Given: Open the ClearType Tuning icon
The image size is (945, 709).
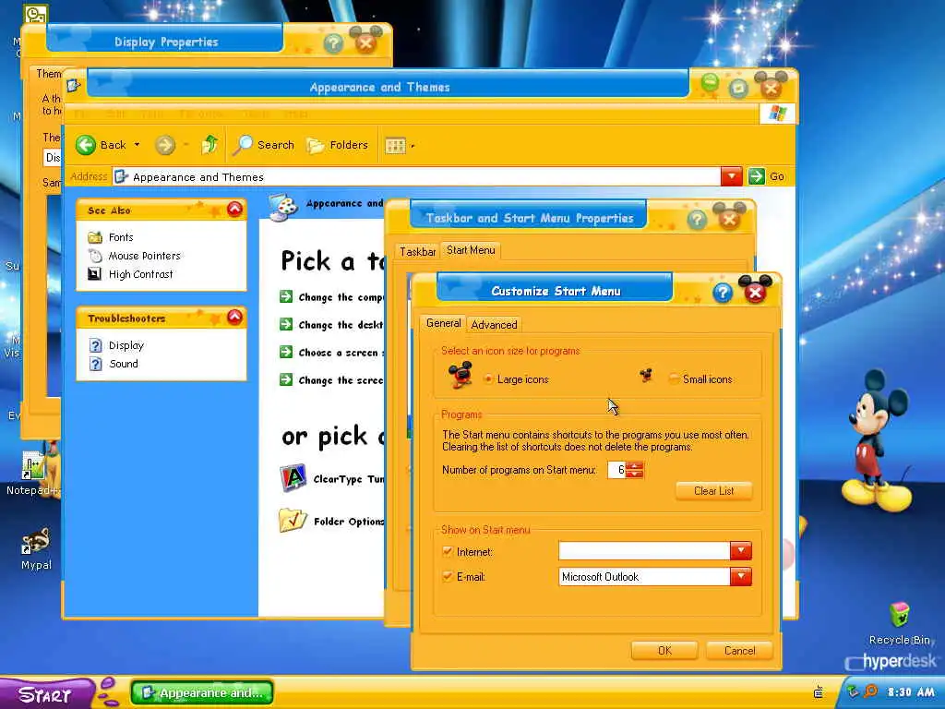Looking at the screenshot, I should click(x=293, y=478).
